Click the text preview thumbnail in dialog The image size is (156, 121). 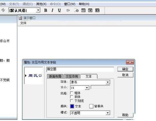click(x=34, y=76)
